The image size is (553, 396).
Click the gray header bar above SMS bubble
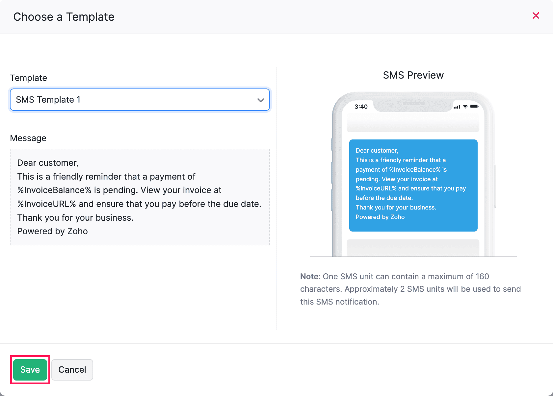[413, 125]
